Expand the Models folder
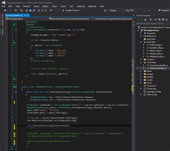The width and height of the screenshot is (170, 151). tap(141, 77)
